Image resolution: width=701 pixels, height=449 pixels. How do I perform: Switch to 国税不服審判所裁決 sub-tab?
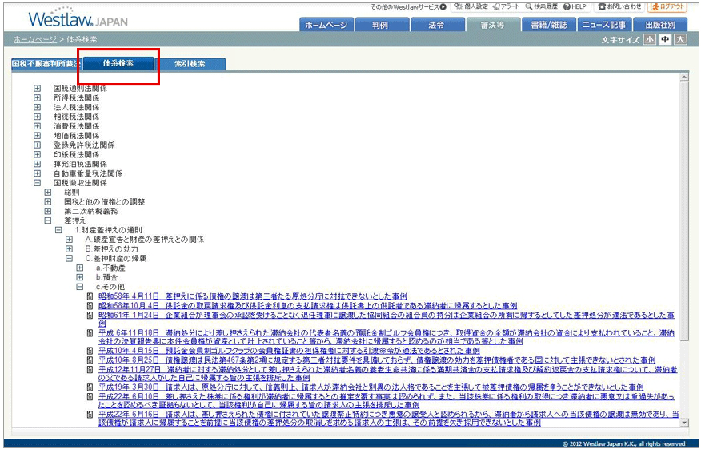click(x=46, y=64)
